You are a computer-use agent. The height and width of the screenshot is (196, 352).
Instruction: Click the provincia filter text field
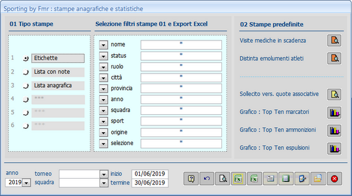(x=181, y=88)
